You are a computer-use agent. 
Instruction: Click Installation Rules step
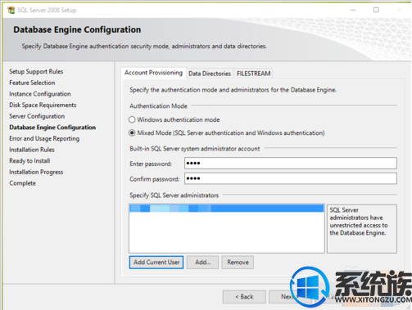click(32, 150)
